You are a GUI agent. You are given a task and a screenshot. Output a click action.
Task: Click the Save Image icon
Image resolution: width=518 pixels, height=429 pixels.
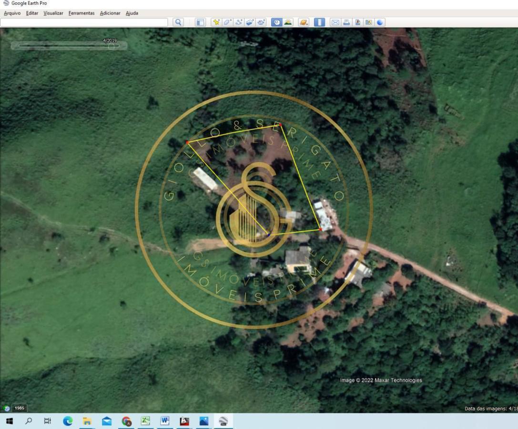pos(357,22)
